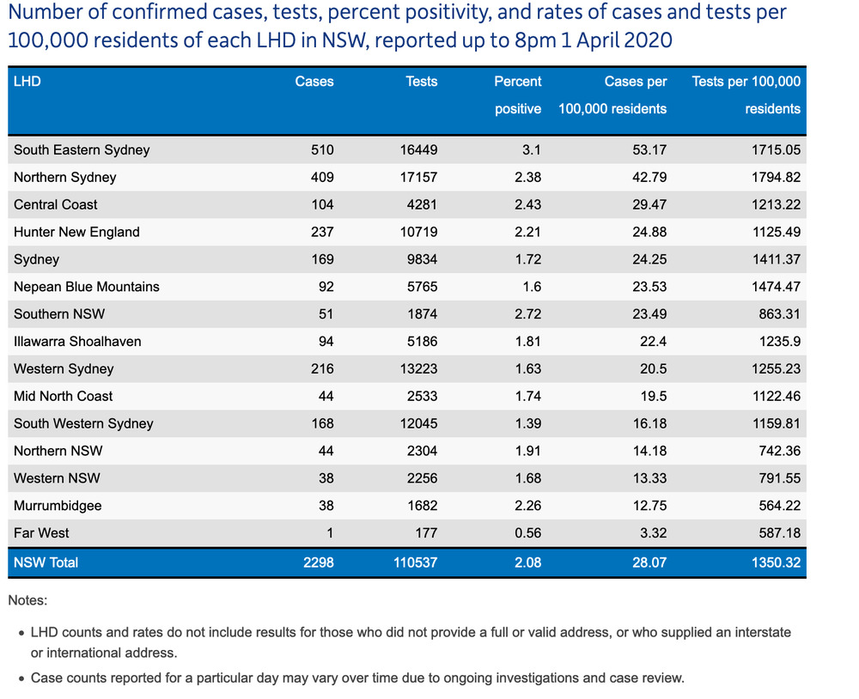Click the LHD column header
Screen dimensions: 859x699
(27, 82)
